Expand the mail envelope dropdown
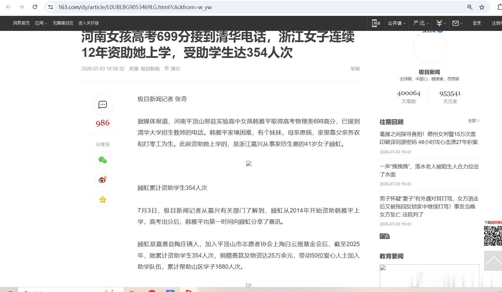This screenshot has width=502, height=292. 457,23
